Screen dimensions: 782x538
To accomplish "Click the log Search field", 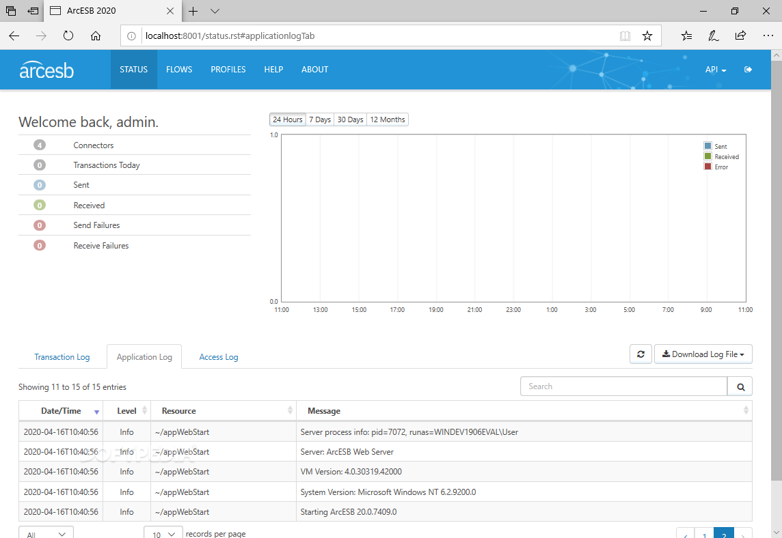I will (624, 386).
